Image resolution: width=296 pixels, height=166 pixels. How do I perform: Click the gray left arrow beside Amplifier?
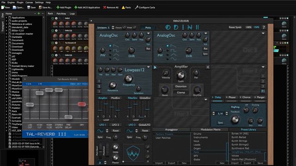coord(208,67)
